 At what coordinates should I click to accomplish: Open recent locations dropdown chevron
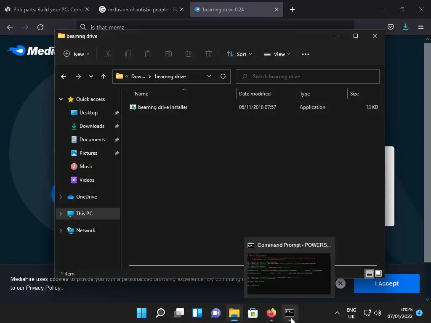click(x=91, y=77)
